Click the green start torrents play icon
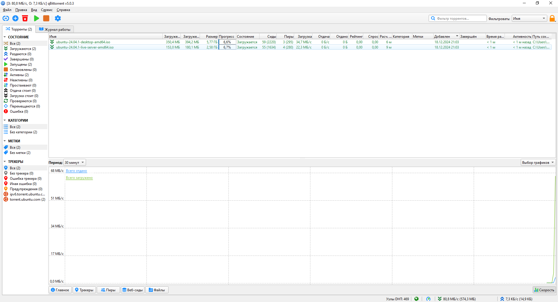558x302 pixels. tap(36, 18)
